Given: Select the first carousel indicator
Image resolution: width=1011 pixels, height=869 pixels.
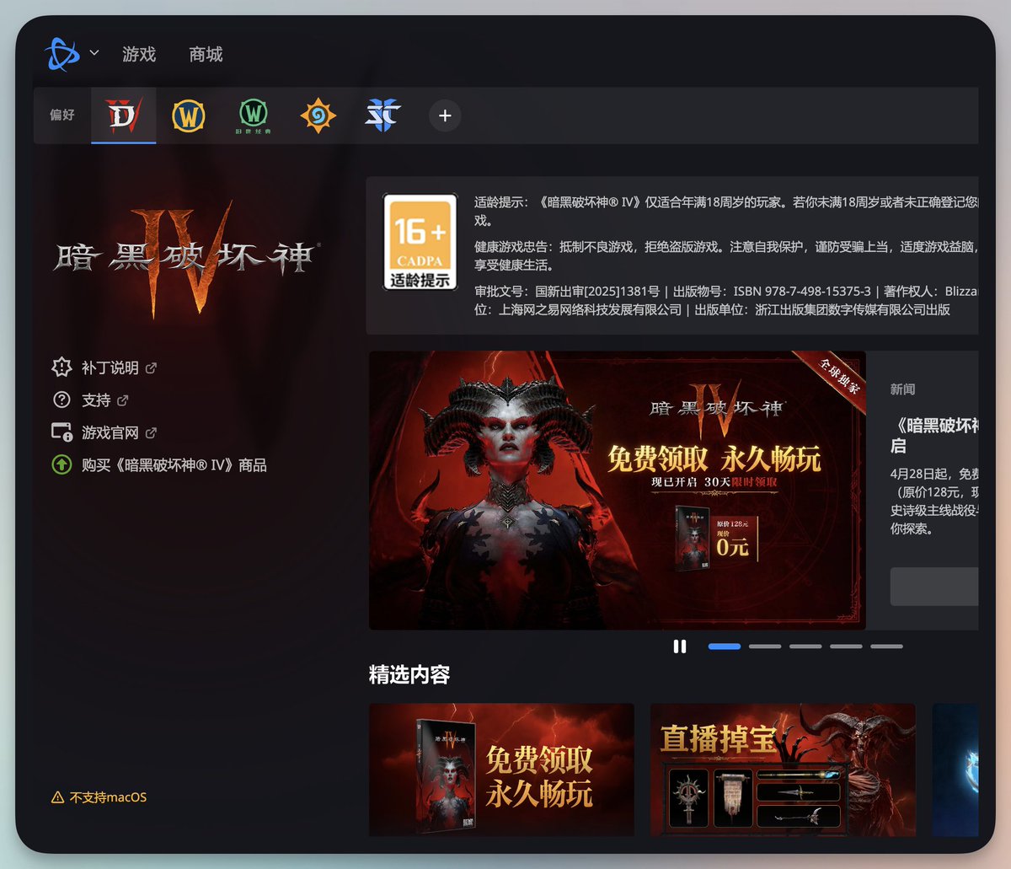Looking at the screenshot, I should [725, 646].
